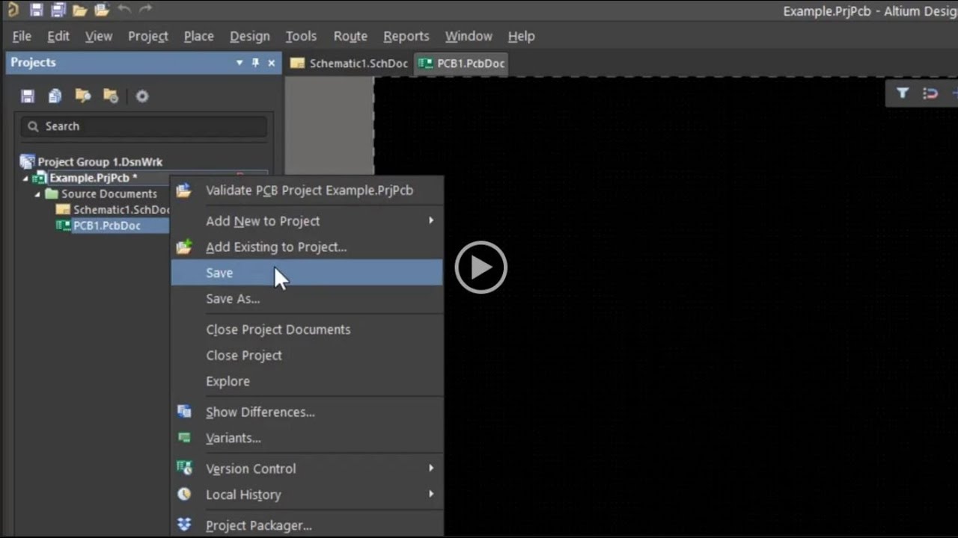The width and height of the screenshot is (958, 538).
Task: Click the Open Project icon in title bar
Action: (102, 10)
